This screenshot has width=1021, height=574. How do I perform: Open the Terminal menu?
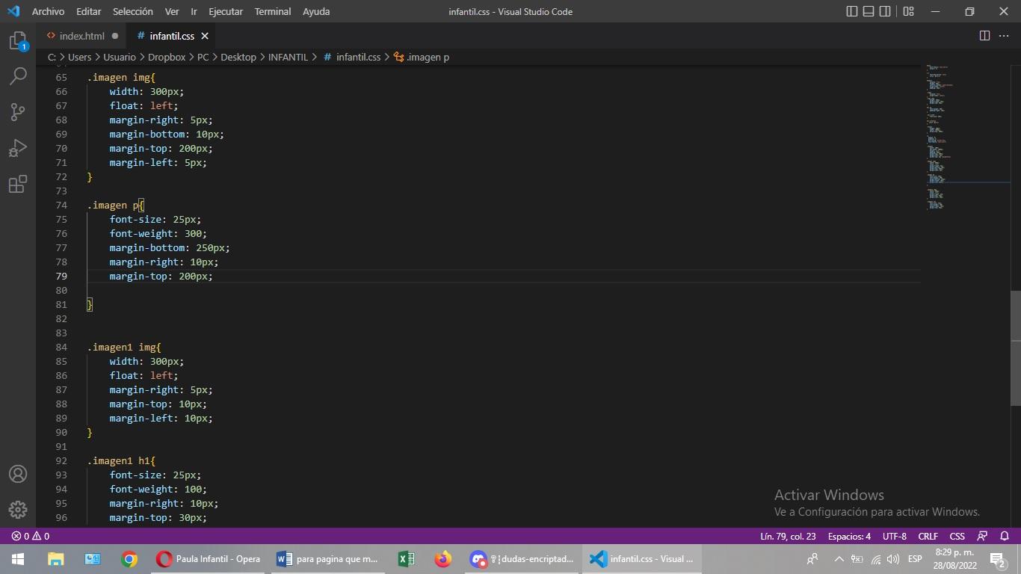coord(273,11)
